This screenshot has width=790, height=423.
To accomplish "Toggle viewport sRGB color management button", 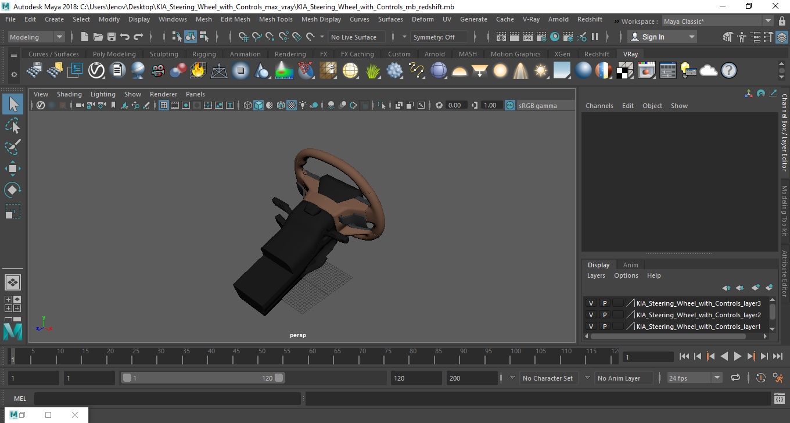I will [x=509, y=105].
